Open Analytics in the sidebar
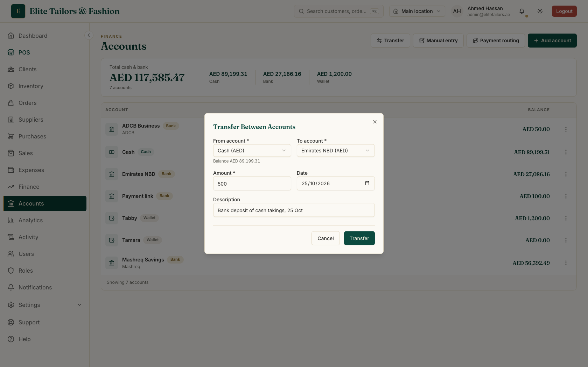This screenshot has height=367, width=588. [x=45, y=220]
